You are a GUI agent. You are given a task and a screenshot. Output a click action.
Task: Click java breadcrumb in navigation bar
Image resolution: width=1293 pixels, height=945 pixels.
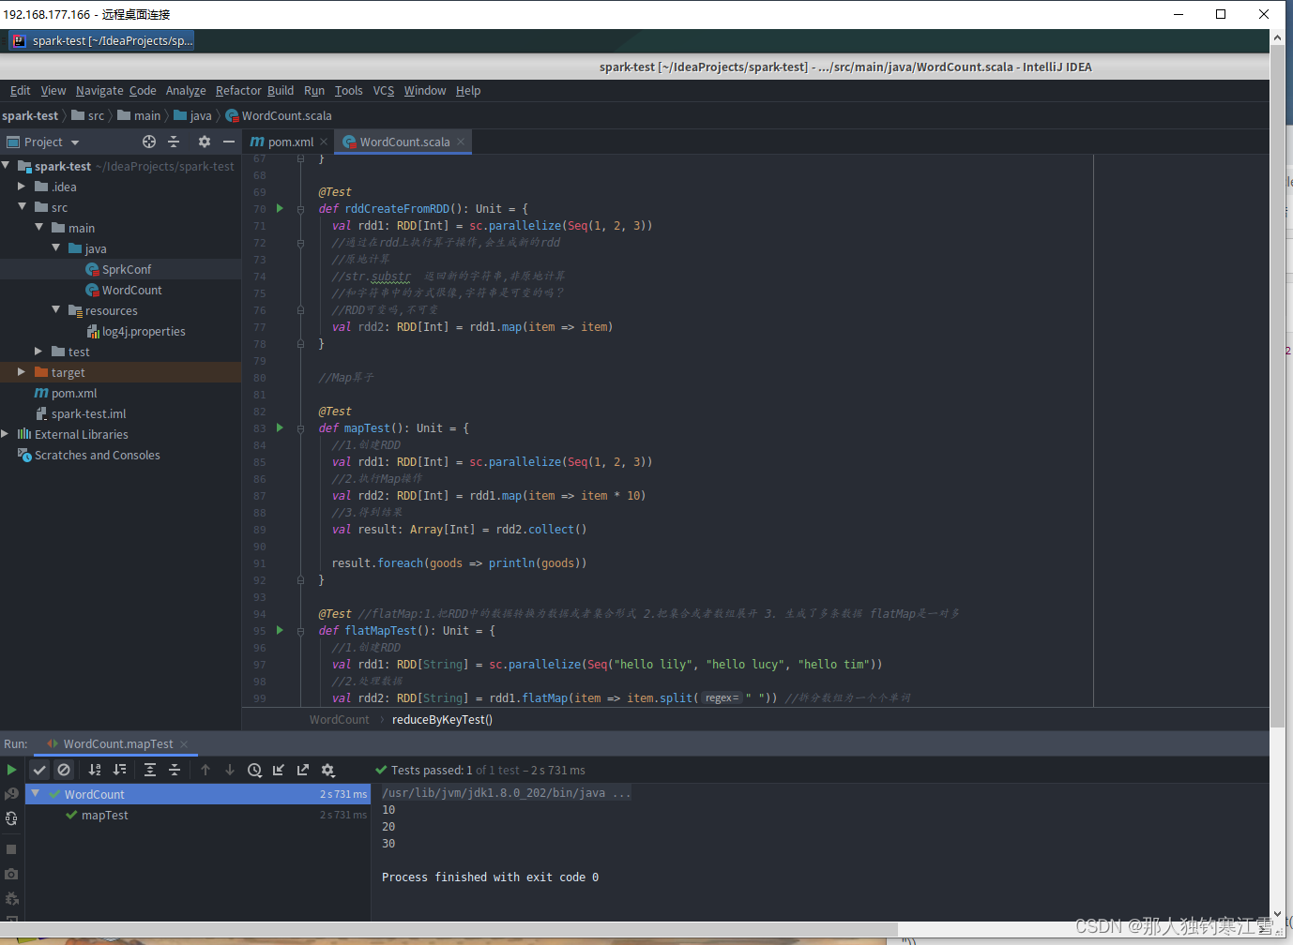coord(193,115)
